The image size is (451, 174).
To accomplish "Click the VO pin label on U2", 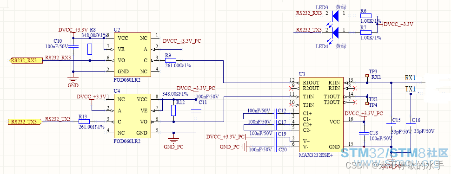I will [121, 60].
